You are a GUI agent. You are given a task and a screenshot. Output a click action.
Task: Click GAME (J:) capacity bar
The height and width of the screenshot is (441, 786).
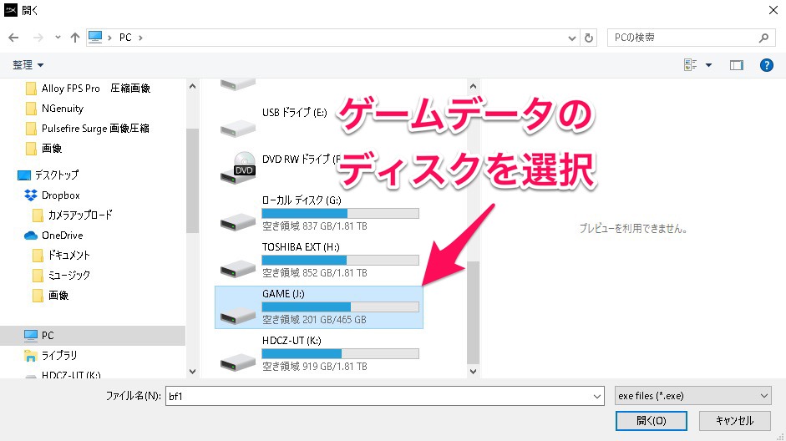(x=340, y=307)
